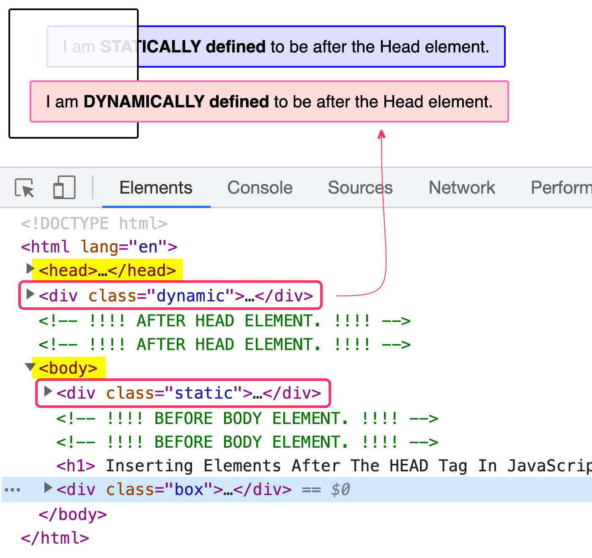592x558 pixels.
Task: Expand the div with class static
Action: pos(47,392)
